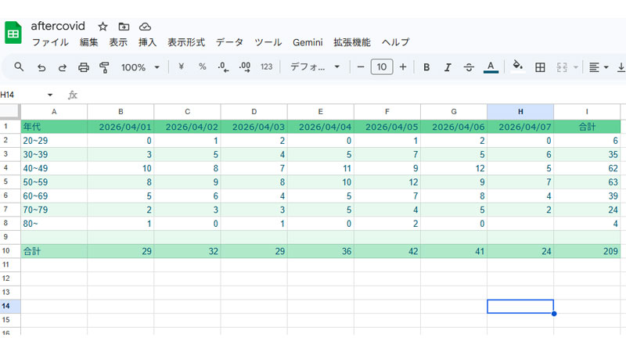Open the ファイル menu
This screenshot has width=626, height=352.
[x=50, y=42]
